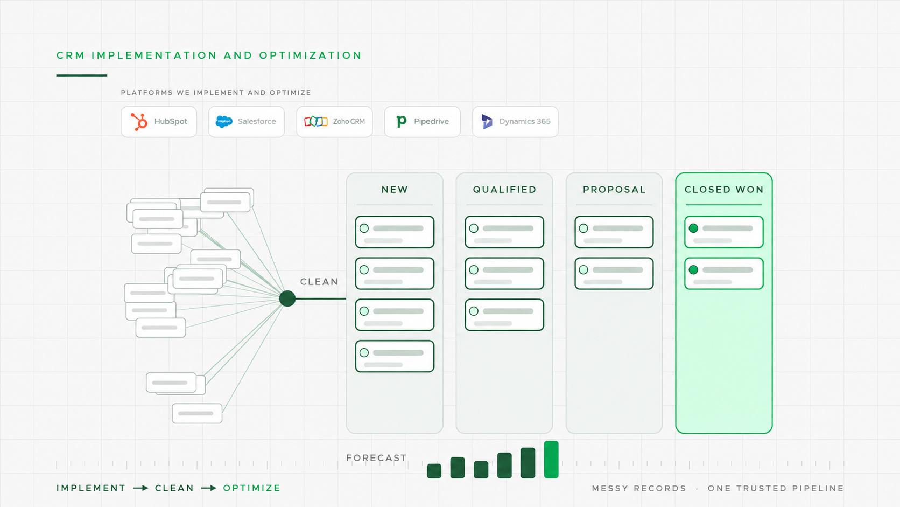Viewport: 900px width, 507px height.
Task: Click the arrow between CLEAN and OPTIMIZE
Action: tap(209, 488)
